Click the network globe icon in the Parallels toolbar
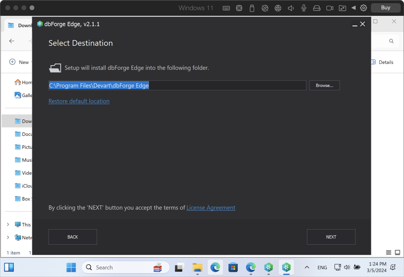Screen dimensions: 404x277 [278, 8]
